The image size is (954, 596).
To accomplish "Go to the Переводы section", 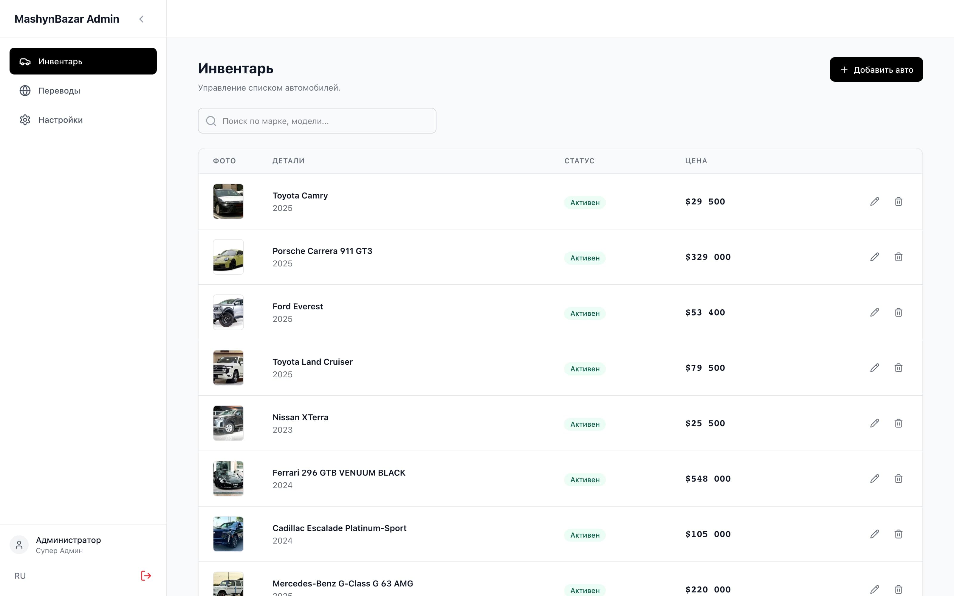I will pyautogui.click(x=83, y=91).
